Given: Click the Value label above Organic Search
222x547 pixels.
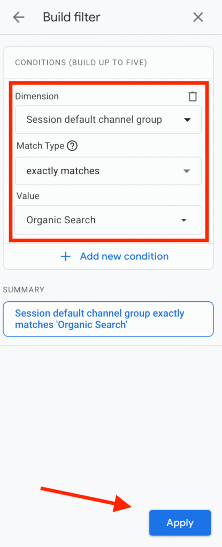Looking at the screenshot, I should click(28, 196).
